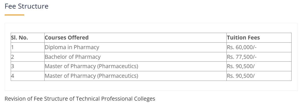
Task: Click orange underline beneath Fee Structure heading
Action: 14,15
